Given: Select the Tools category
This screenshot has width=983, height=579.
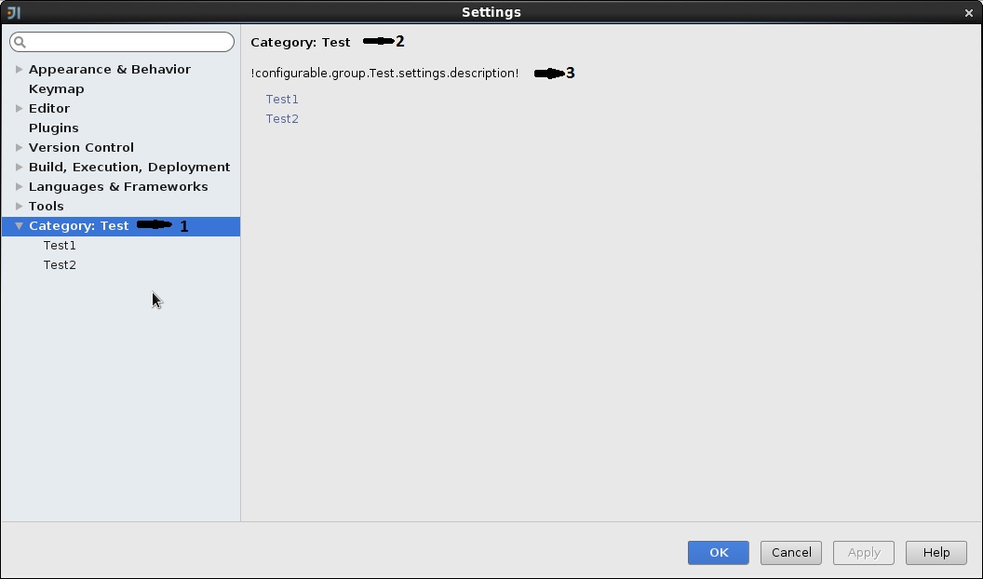Looking at the screenshot, I should [47, 206].
